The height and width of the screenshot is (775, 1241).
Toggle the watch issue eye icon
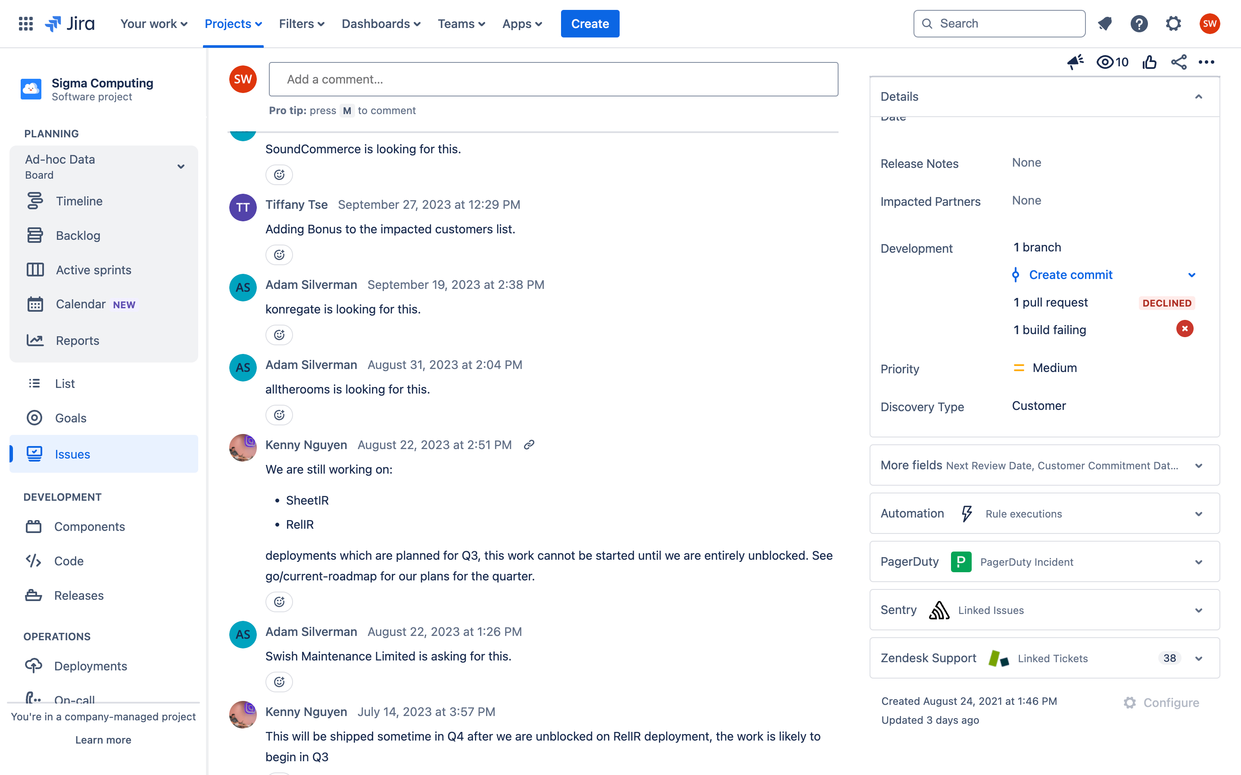(x=1105, y=62)
